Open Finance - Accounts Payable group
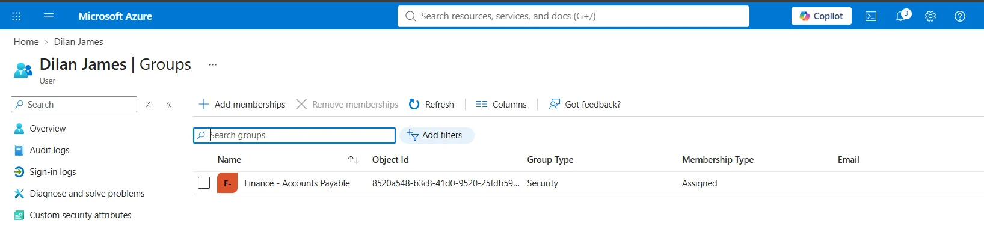 pyautogui.click(x=297, y=183)
